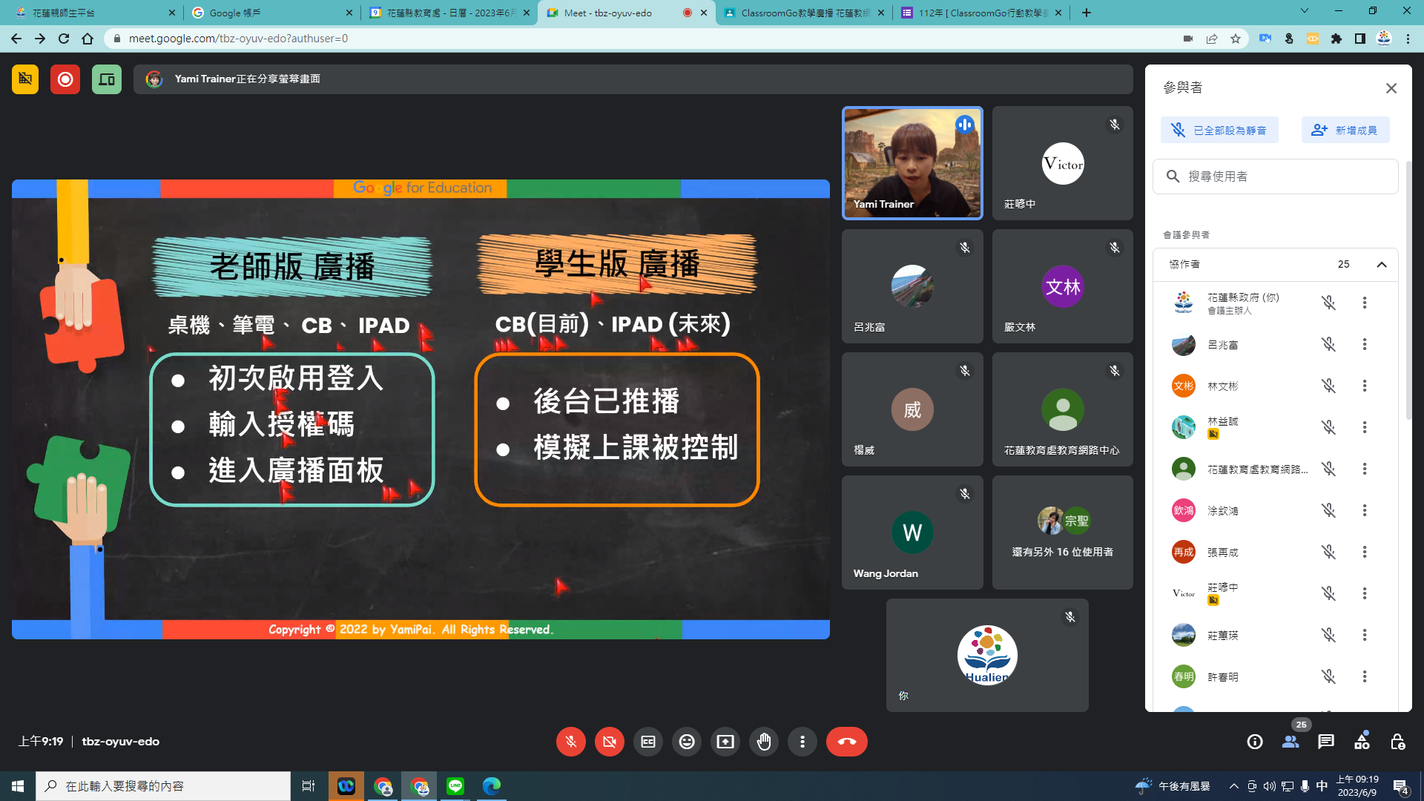Screen dimensions: 1424x801
Task: Open the chat messages panel icon
Action: 1326,742
